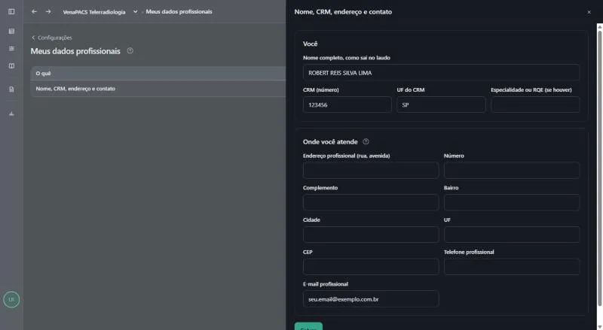Select row 'Nome, CRM, endereço e contato'

158,89
